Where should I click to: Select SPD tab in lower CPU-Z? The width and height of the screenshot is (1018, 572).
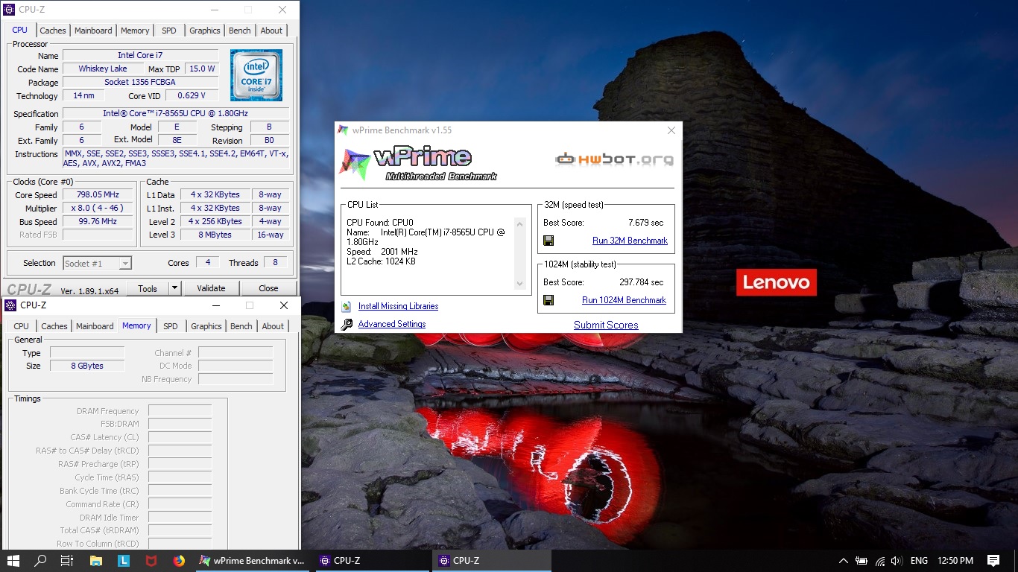[x=171, y=326]
